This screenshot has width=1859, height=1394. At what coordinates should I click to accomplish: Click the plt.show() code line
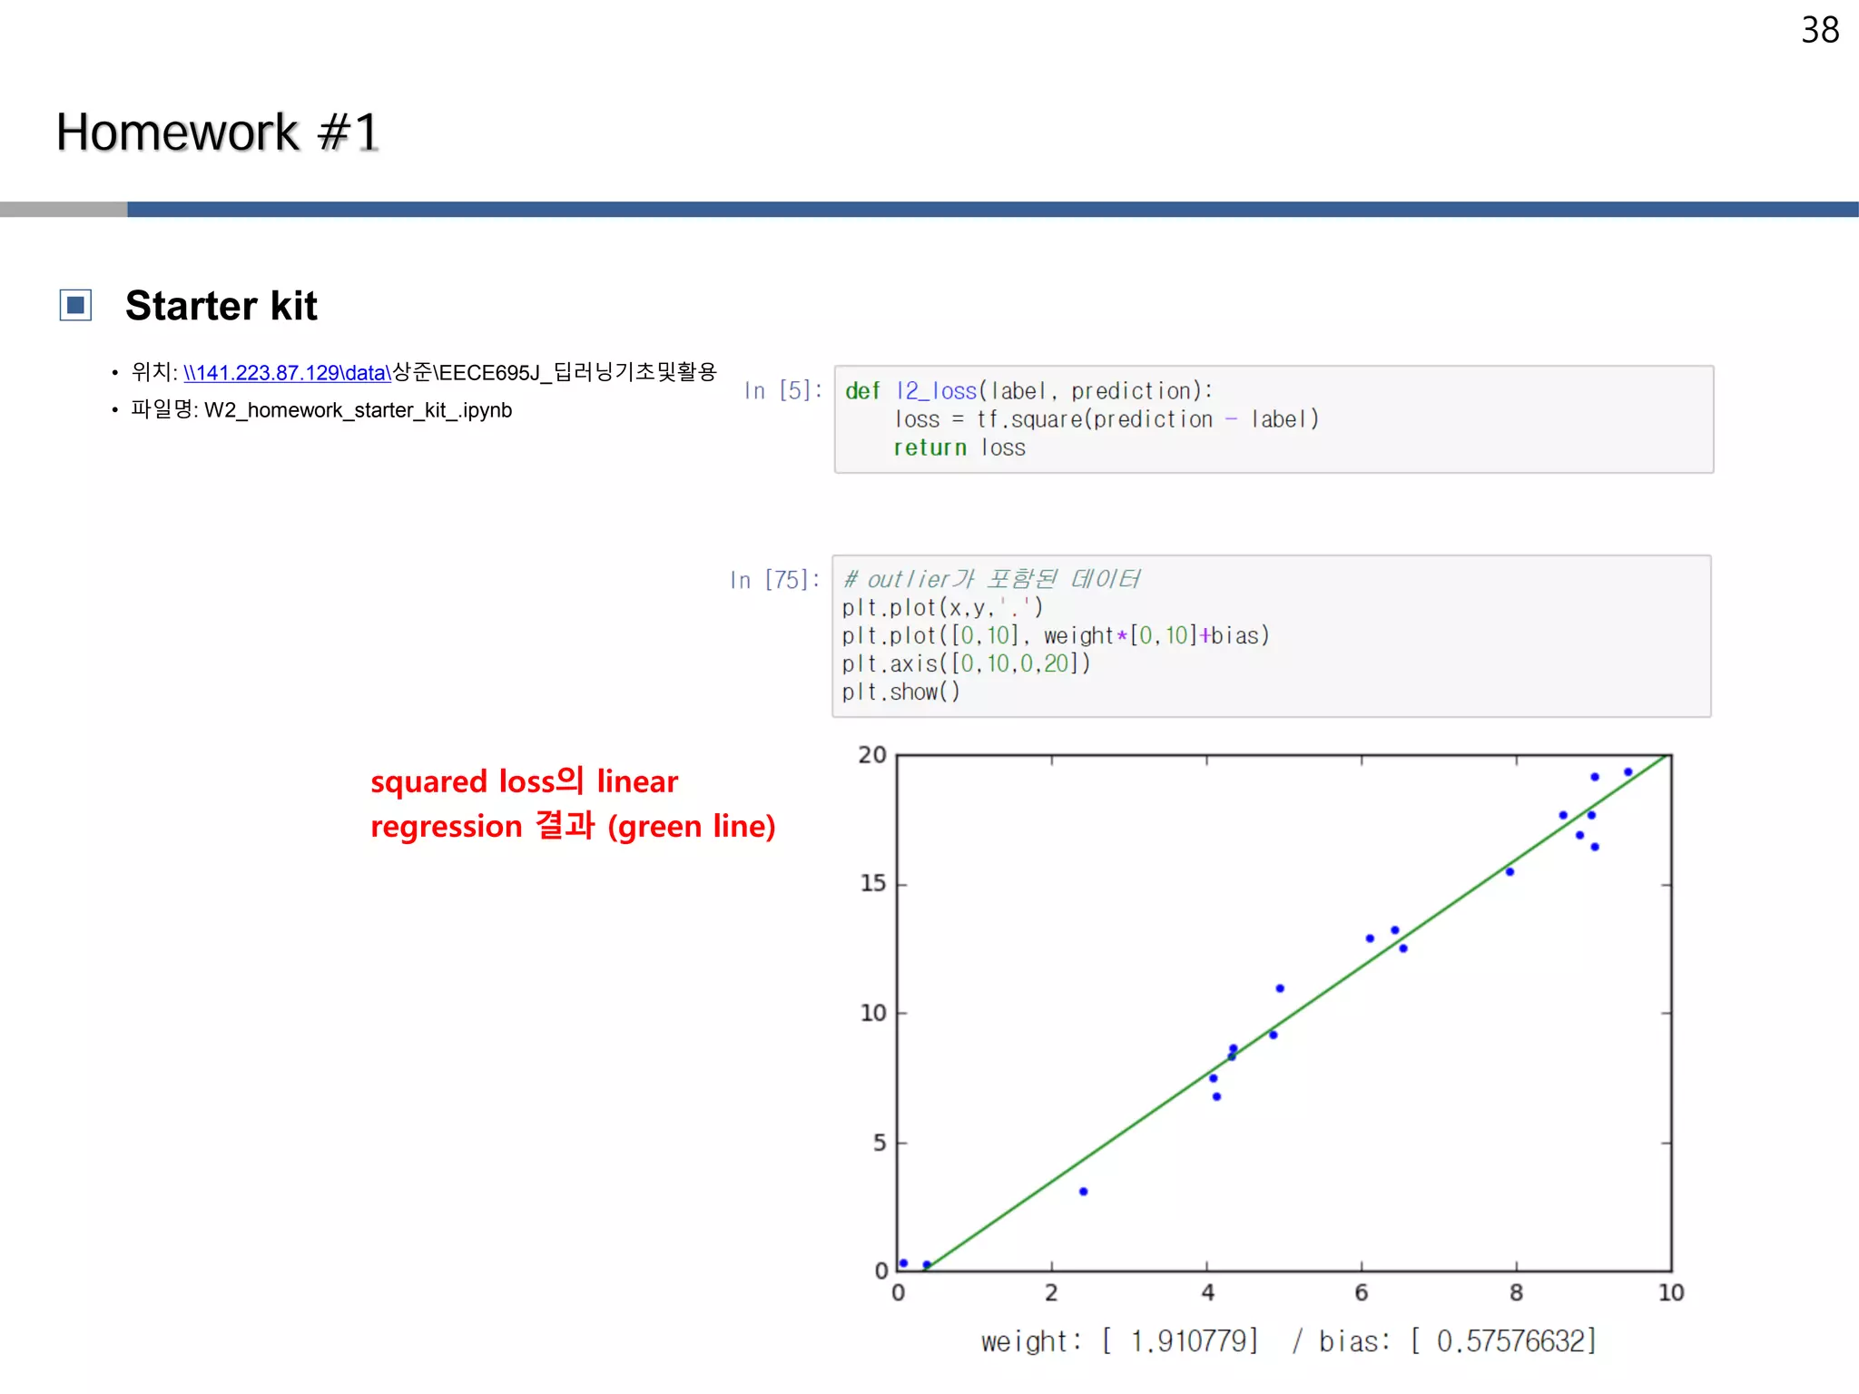tap(900, 692)
